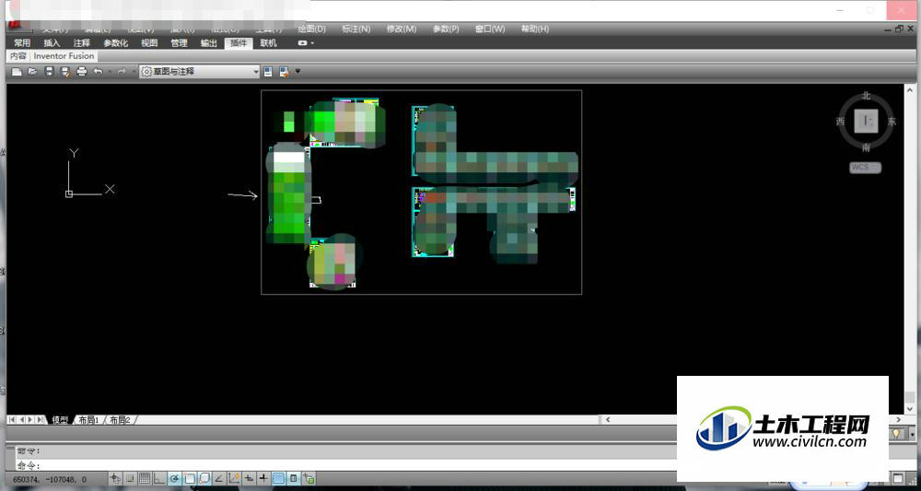Image resolution: width=921 pixels, height=491 pixels.
Task: Toggle Polar Tracking in the status bar
Action: pyautogui.click(x=174, y=479)
